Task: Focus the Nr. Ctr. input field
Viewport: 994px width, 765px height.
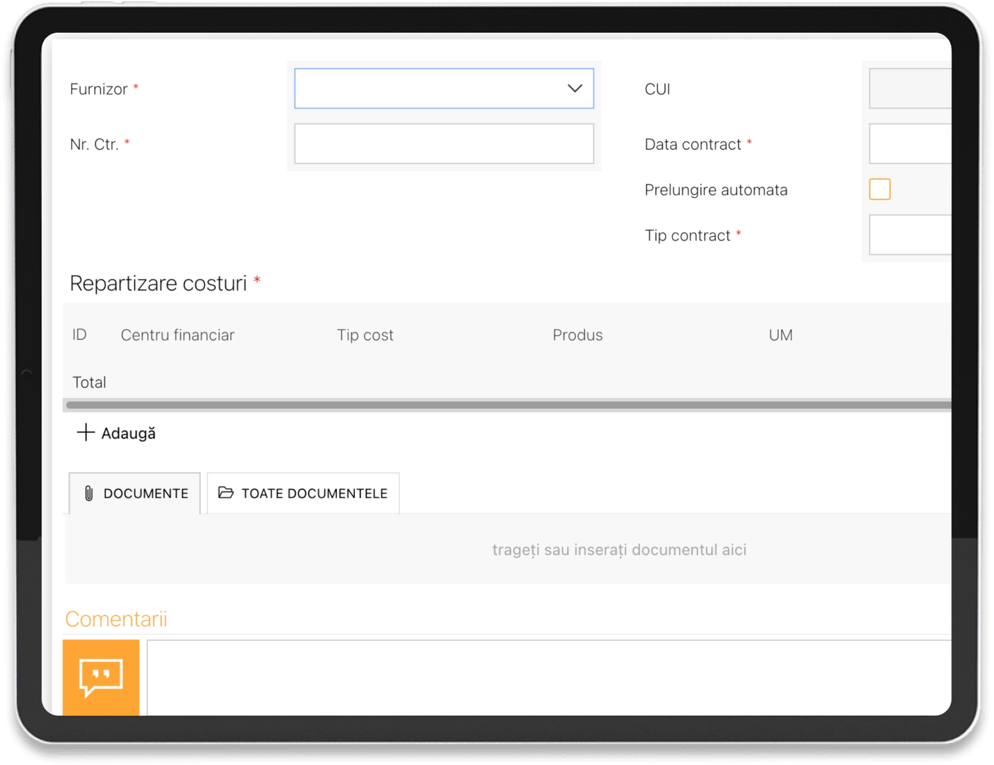Action: [x=444, y=143]
